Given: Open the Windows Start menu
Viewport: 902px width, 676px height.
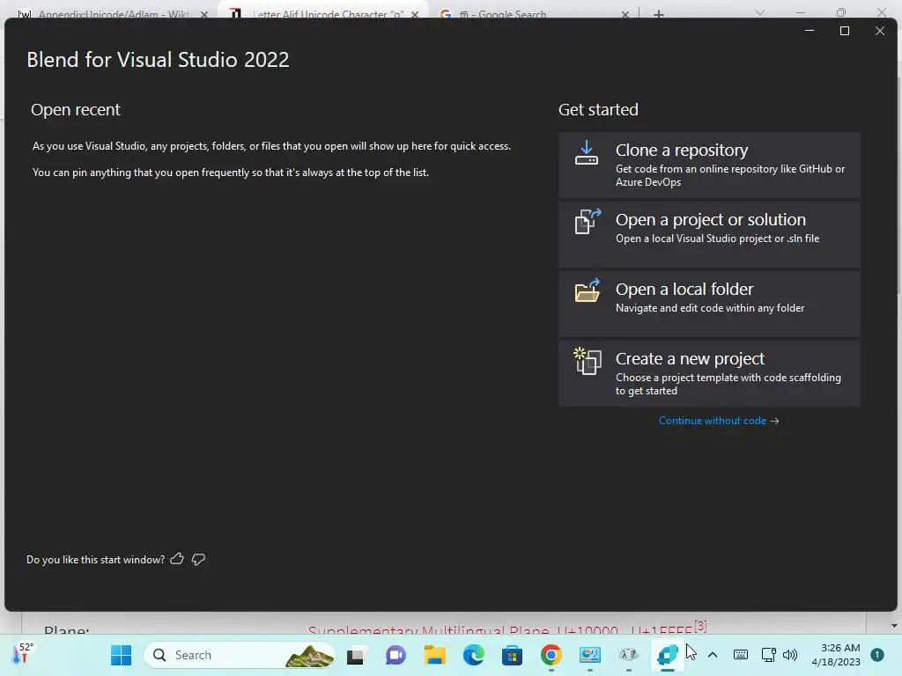Looking at the screenshot, I should coord(121,655).
